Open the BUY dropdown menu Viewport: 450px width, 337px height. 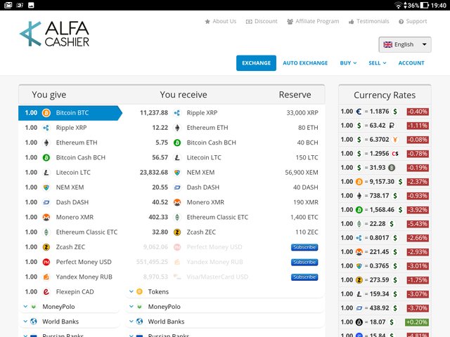coord(348,63)
